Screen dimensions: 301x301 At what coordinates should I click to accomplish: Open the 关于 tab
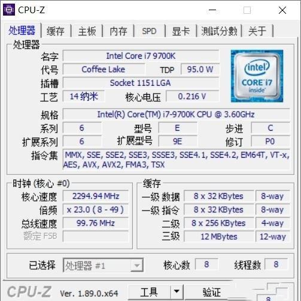[257, 31]
